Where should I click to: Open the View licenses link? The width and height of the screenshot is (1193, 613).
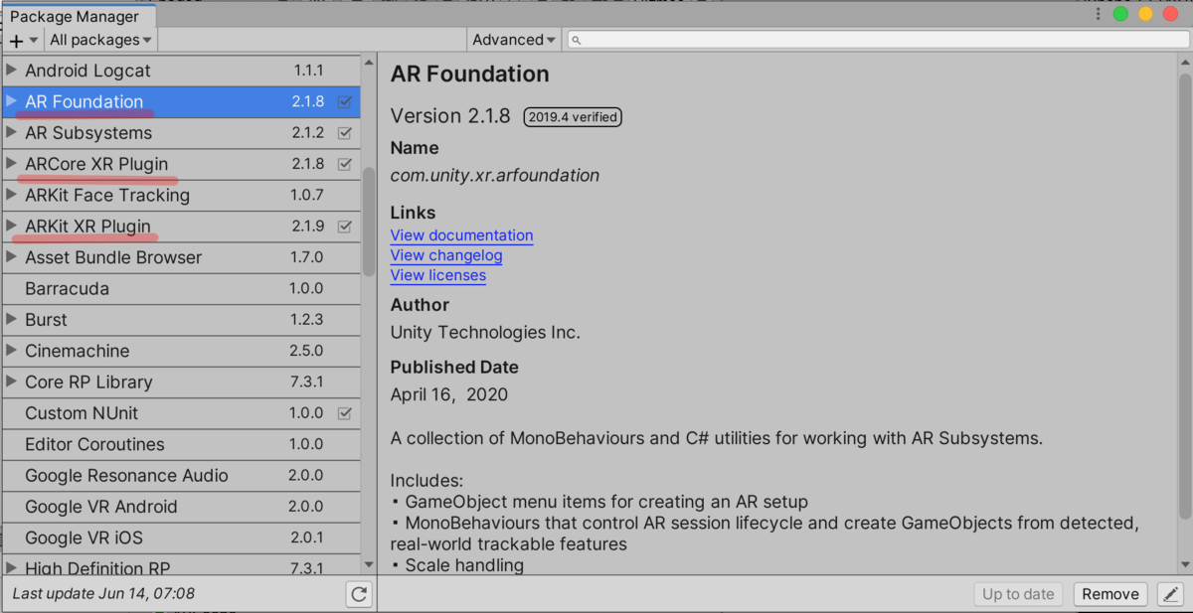pyautogui.click(x=438, y=275)
